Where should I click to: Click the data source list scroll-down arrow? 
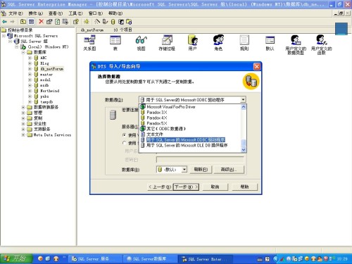pyautogui.click(x=244, y=149)
